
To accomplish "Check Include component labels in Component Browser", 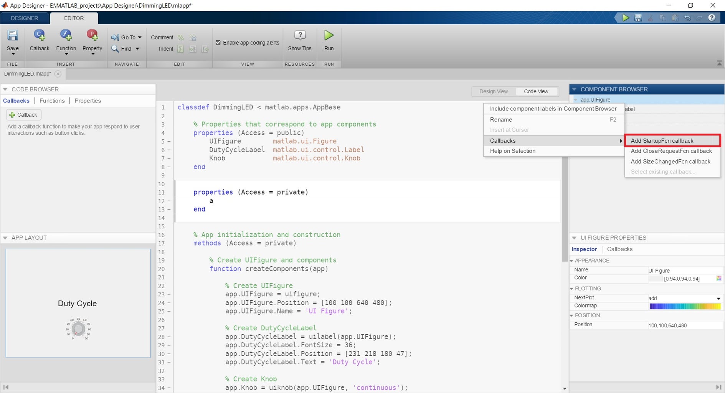I will point(553,109).
